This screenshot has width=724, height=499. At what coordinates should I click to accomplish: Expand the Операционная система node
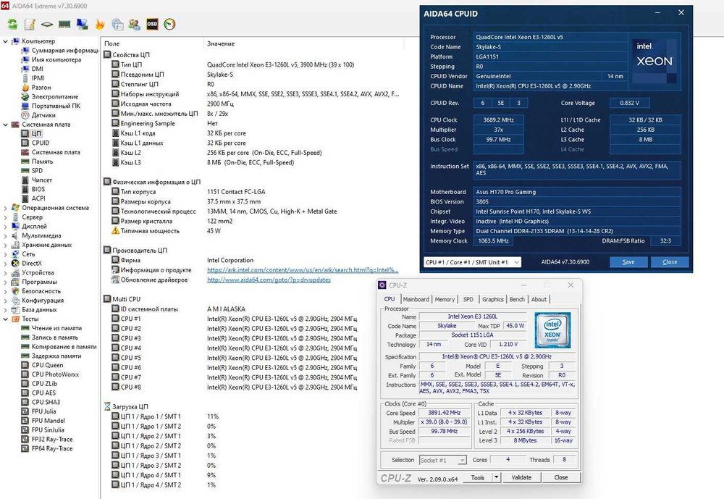point(6,208)
